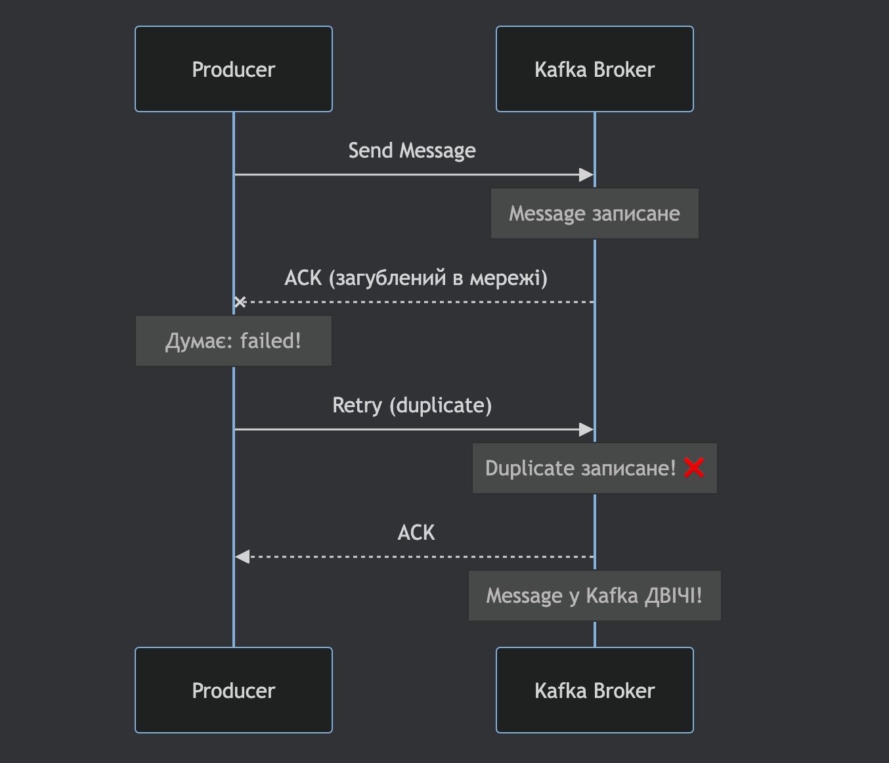
Task: Click the "ACK (загублений в мережі)" label
Action: pyautogui.click(x=416, y=278)
